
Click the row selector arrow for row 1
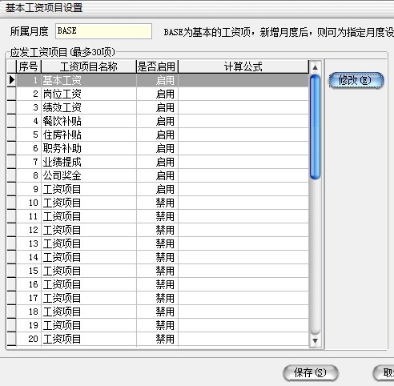pyautogui.click(x=11, y=80)
